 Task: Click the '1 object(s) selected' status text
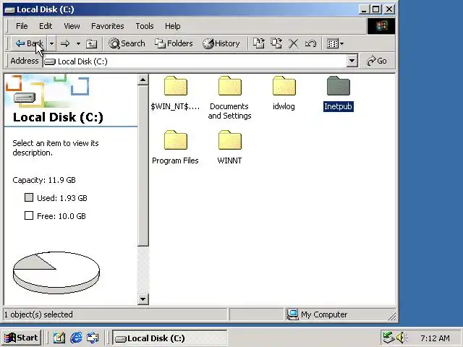coord(38,314)
